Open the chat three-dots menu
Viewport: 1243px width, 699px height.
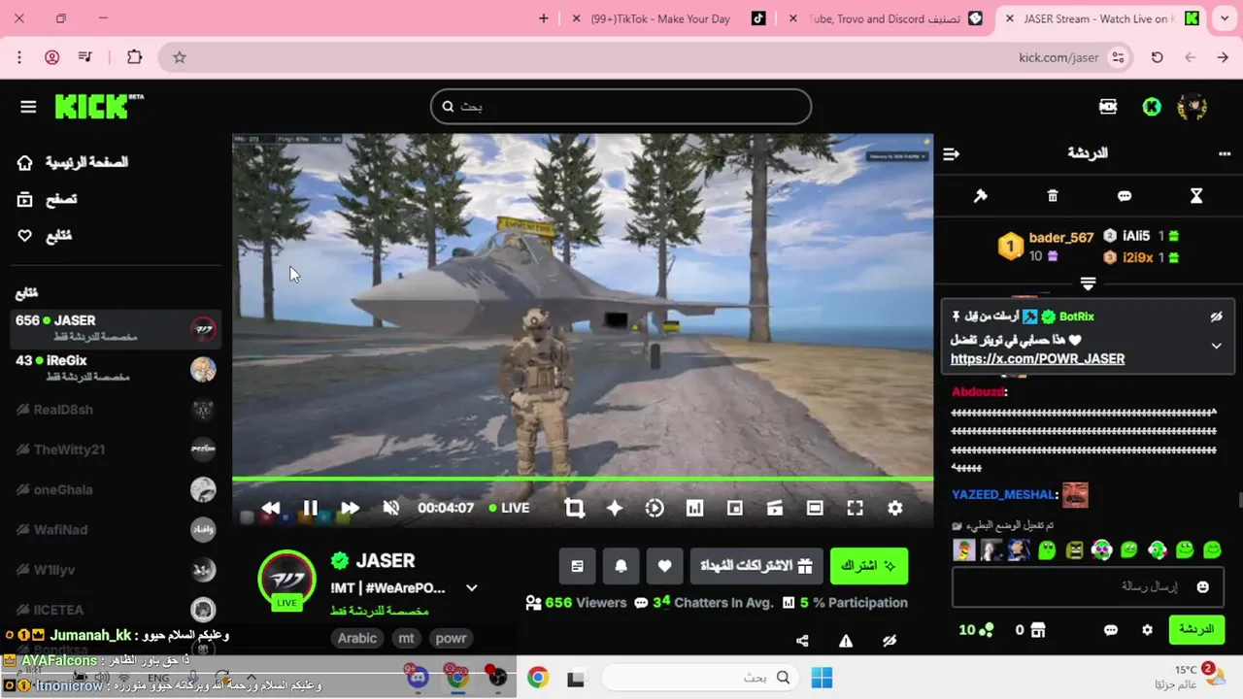click(1225, 153)
